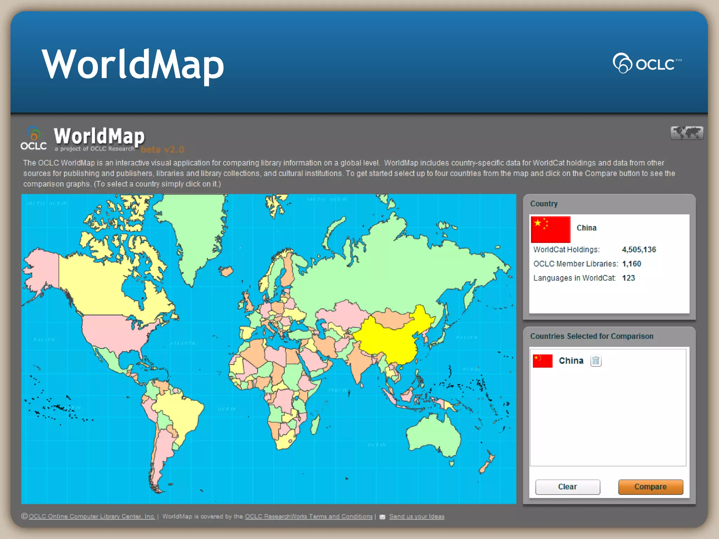Viewport: 719px width, 539px height.
Task: Click the envelope icon beside Send us your Ideas
Action: click(382, 517)
